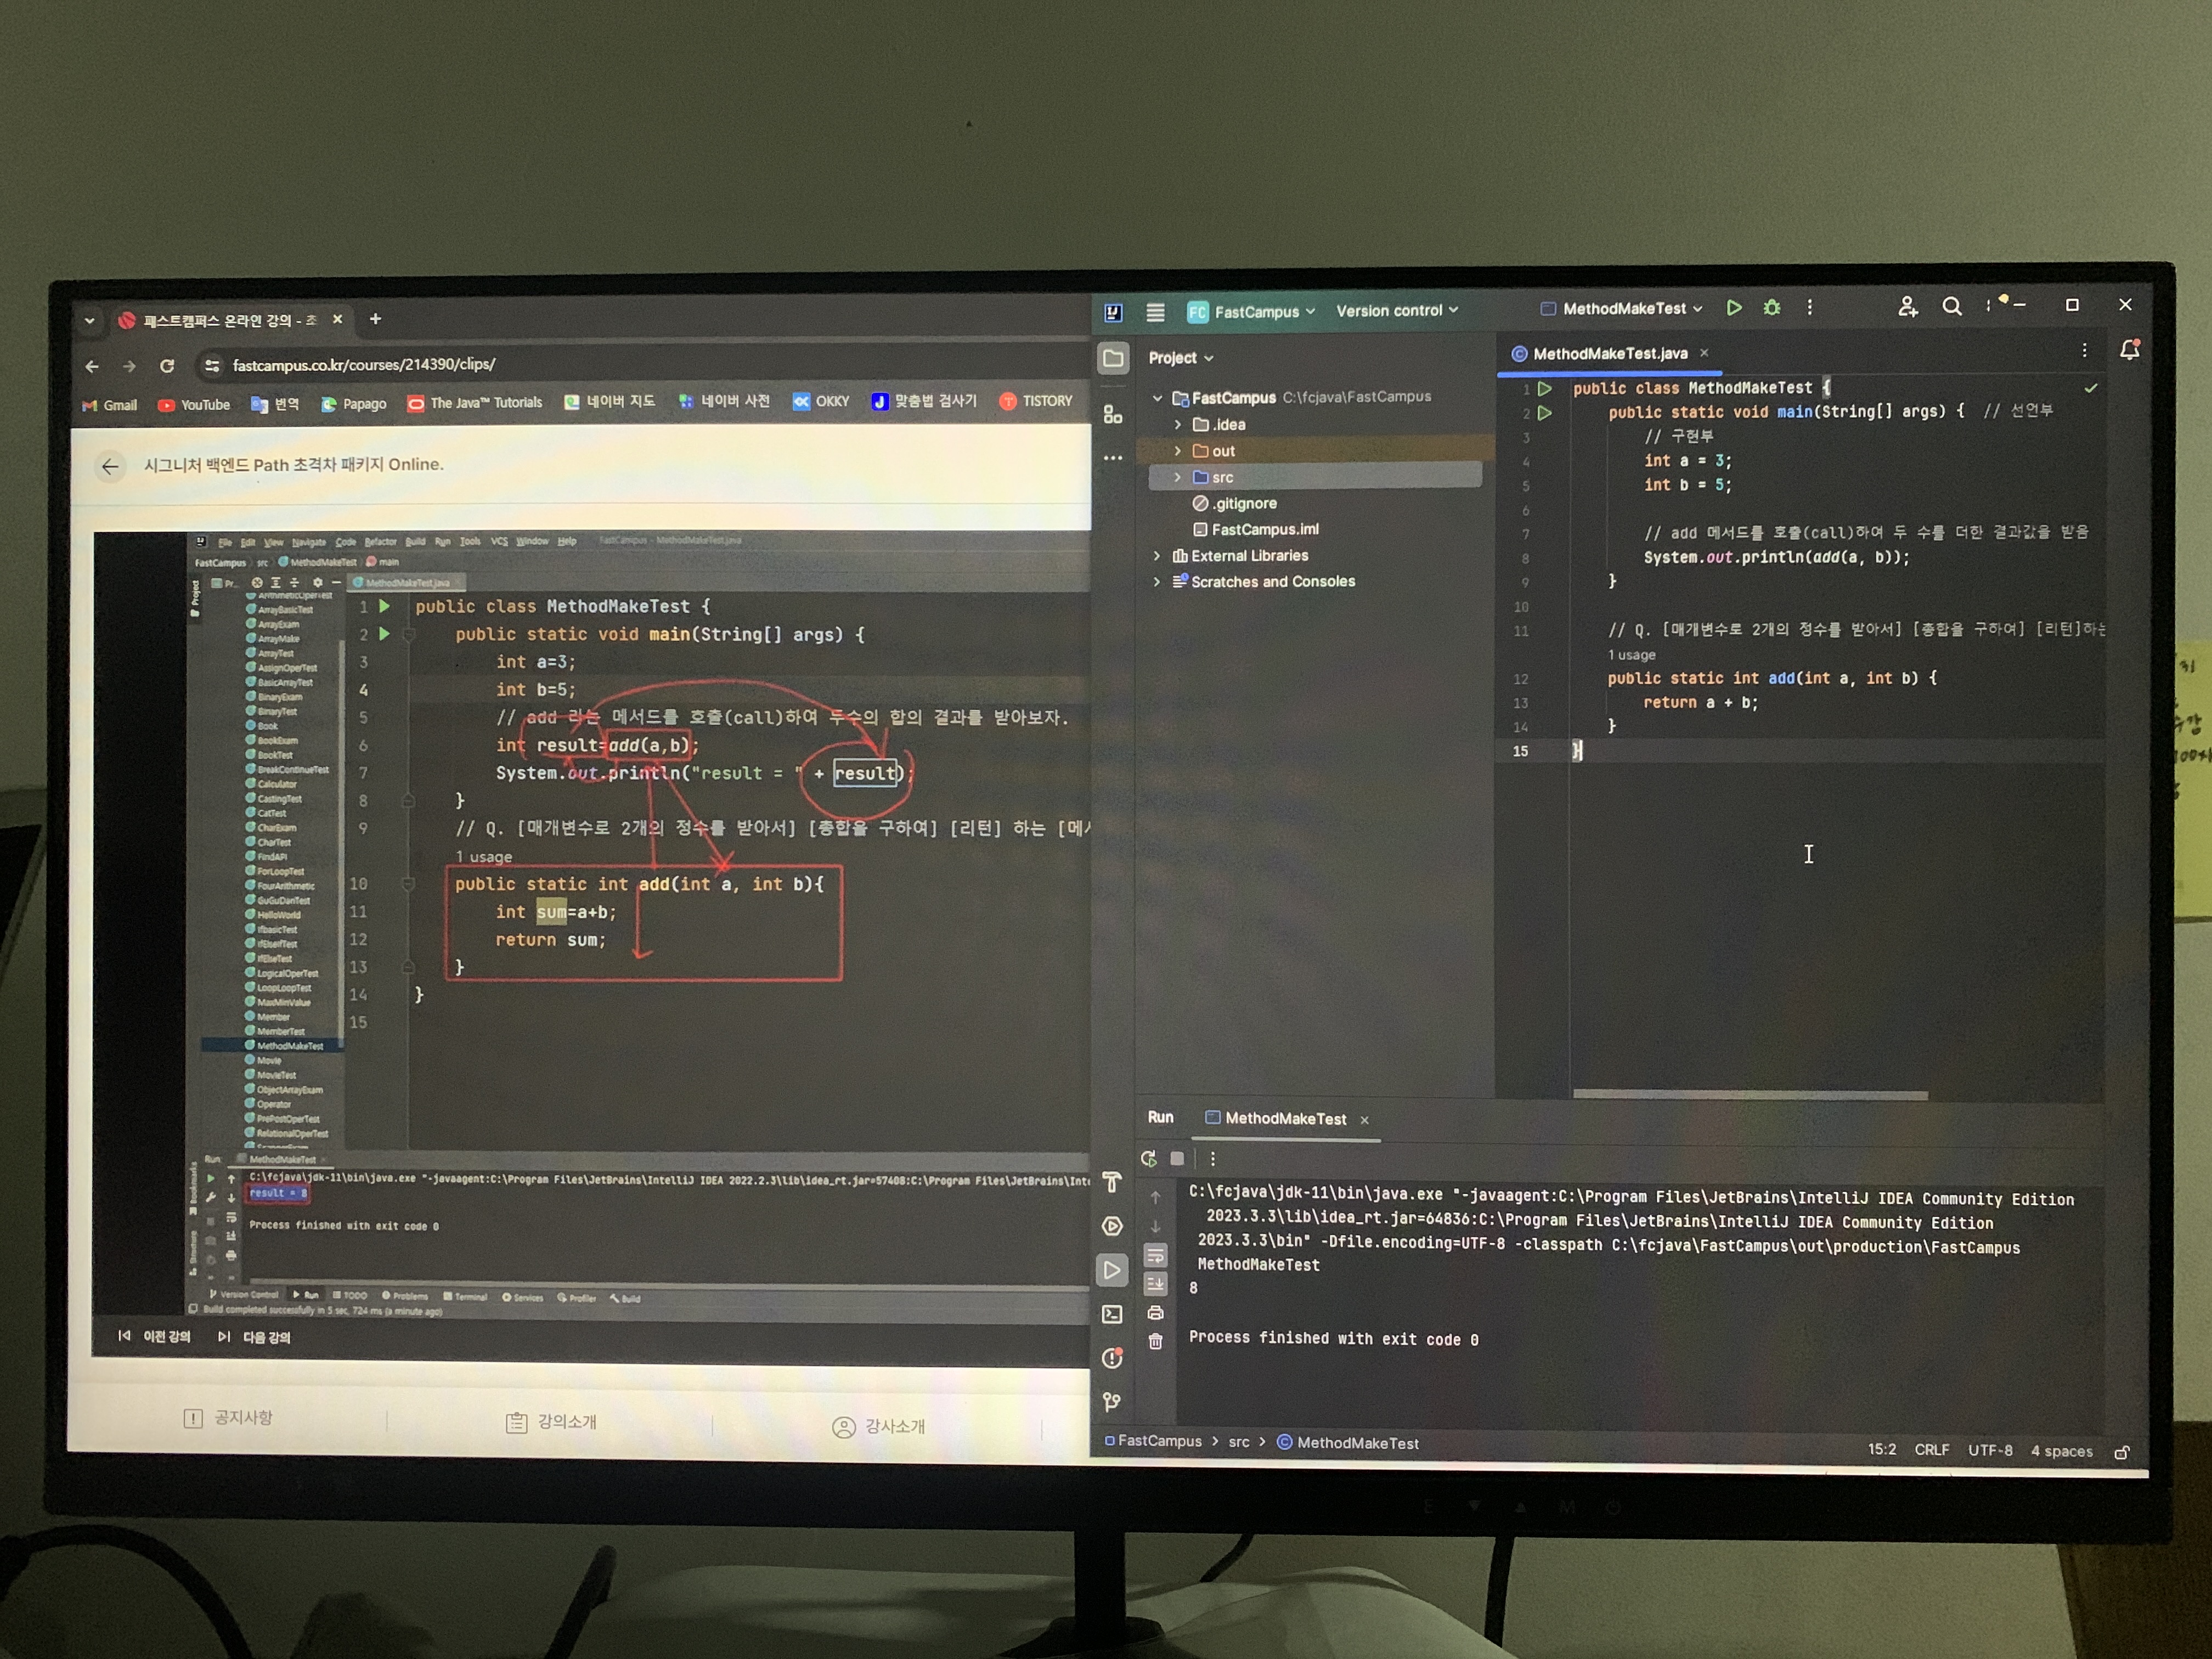Toggle read-only lock icon in the status bar

pos(2122,1452)
